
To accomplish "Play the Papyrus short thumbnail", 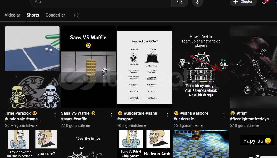I will [253, 144].
